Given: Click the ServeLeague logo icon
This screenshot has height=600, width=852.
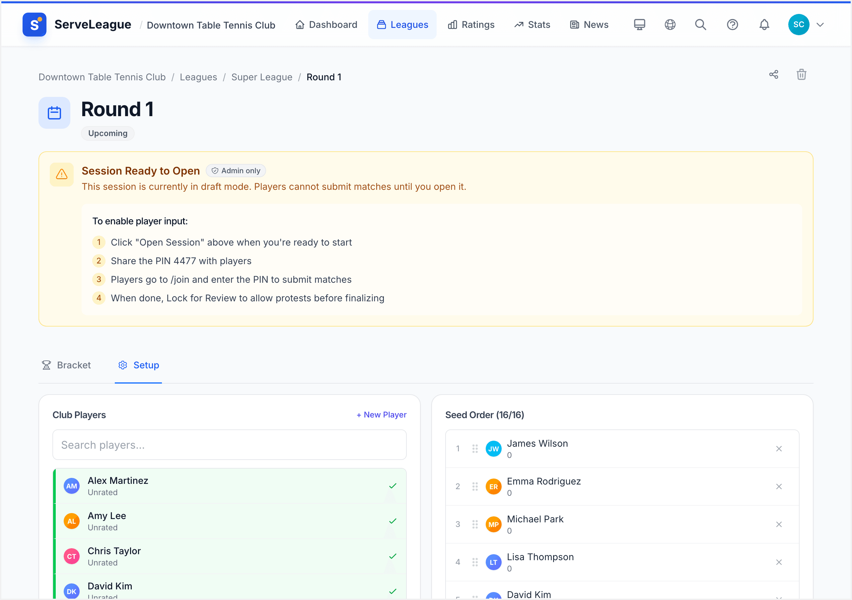Looking at the screenshot, I should coord(34,25).
